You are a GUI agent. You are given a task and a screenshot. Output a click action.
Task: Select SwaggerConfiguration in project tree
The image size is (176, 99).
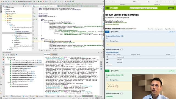click(x=23, y=33)
